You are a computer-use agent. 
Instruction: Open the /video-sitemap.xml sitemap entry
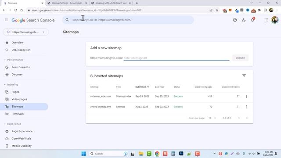[101, 107]
